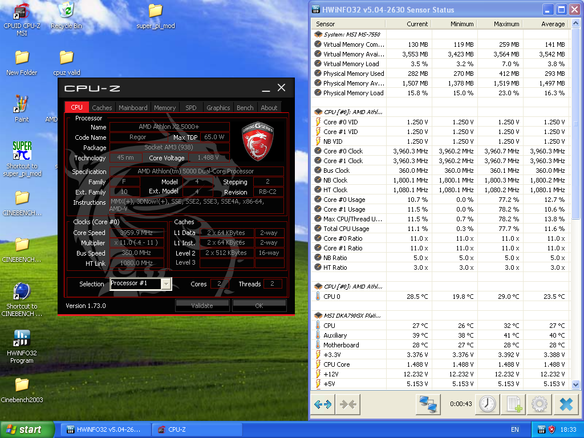
Task: Activate HWiNFO32 taskbar button
Action: (104, 429)
